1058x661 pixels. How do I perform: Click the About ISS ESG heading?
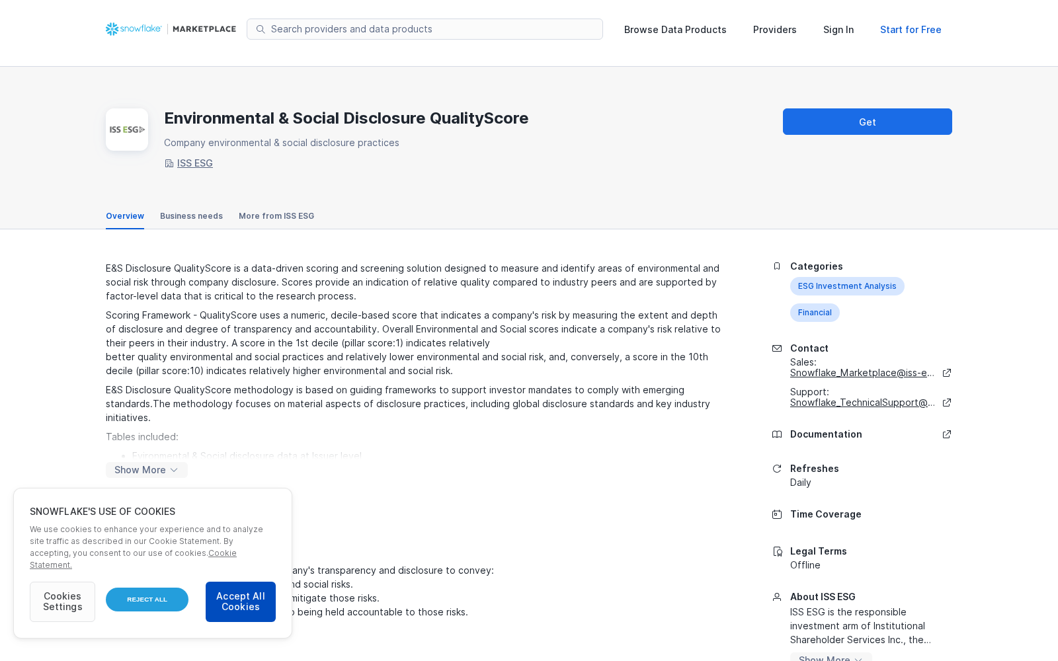click(823, 597)
